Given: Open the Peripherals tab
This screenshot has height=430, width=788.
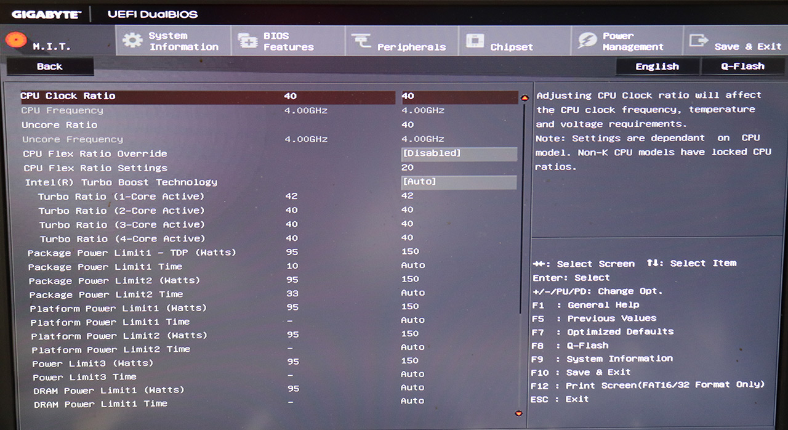Looking at the screenshot, I should coord(401,41).
